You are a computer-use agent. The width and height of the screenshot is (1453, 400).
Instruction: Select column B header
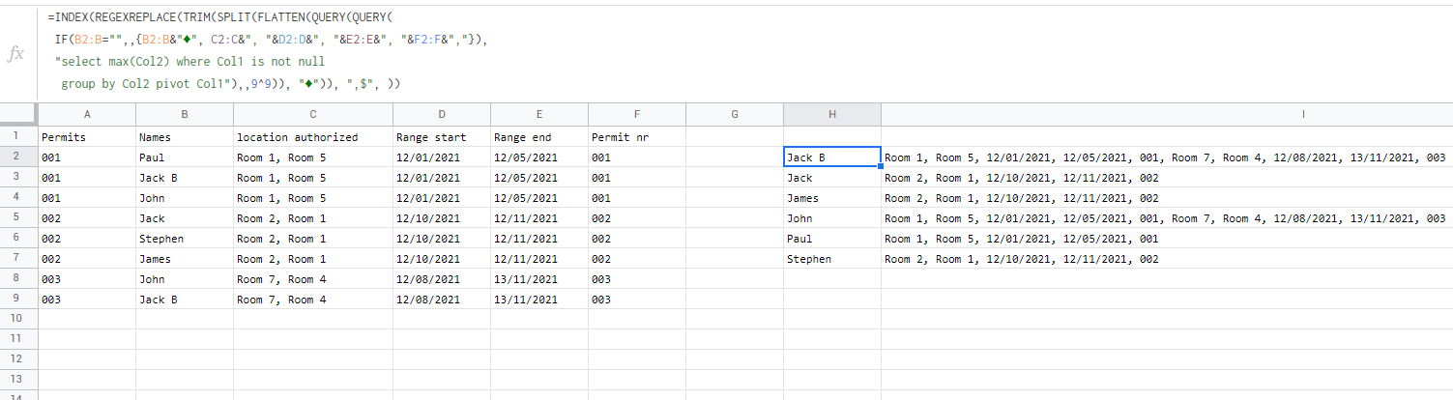[x=185, y=115]
